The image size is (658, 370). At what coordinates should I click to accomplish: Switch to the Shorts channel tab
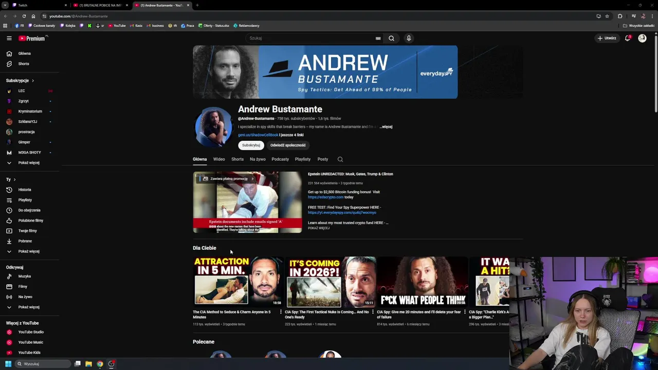(237, 159)
